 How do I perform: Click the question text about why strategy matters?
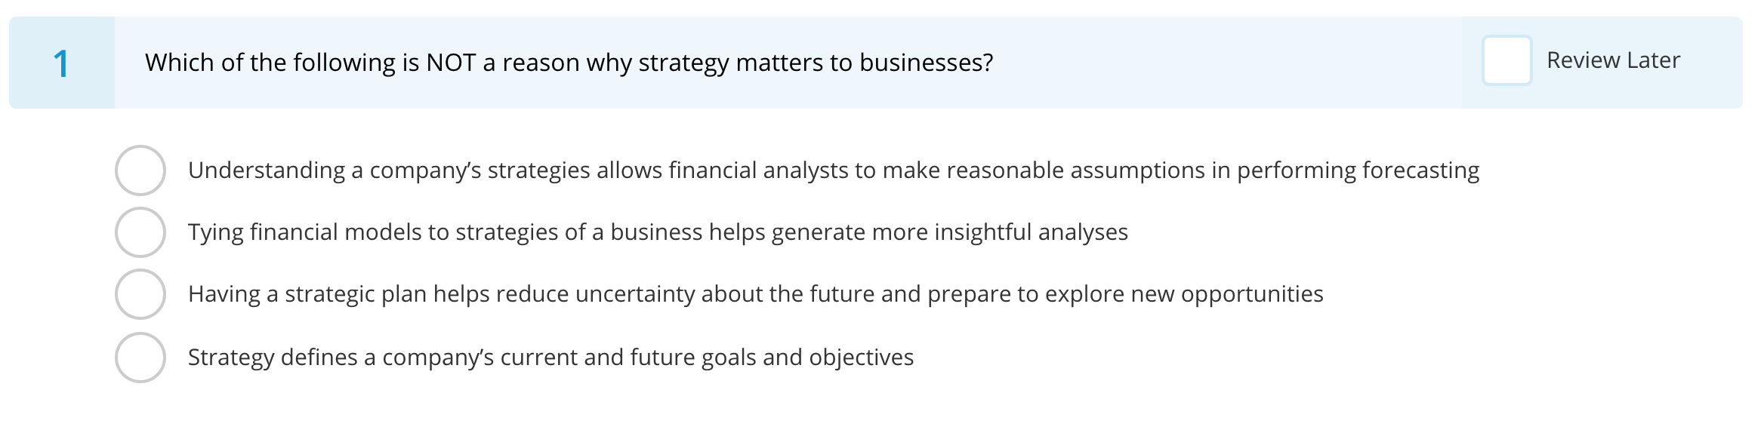(569, 63)
